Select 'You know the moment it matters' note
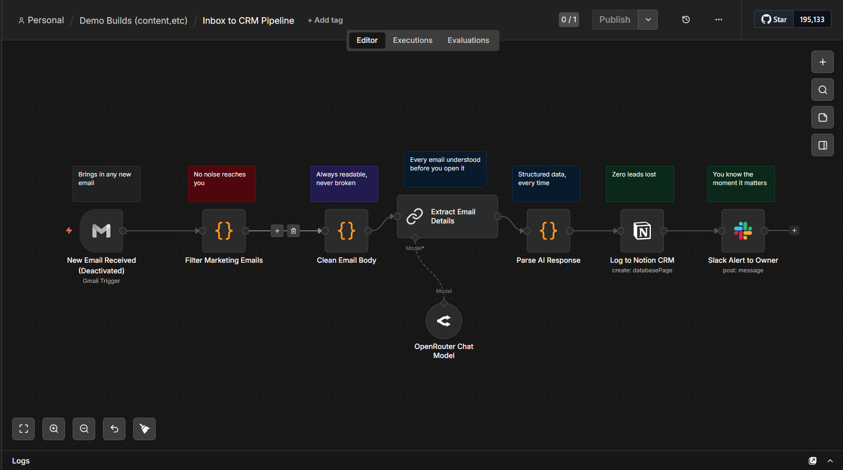 pos(741,184)
